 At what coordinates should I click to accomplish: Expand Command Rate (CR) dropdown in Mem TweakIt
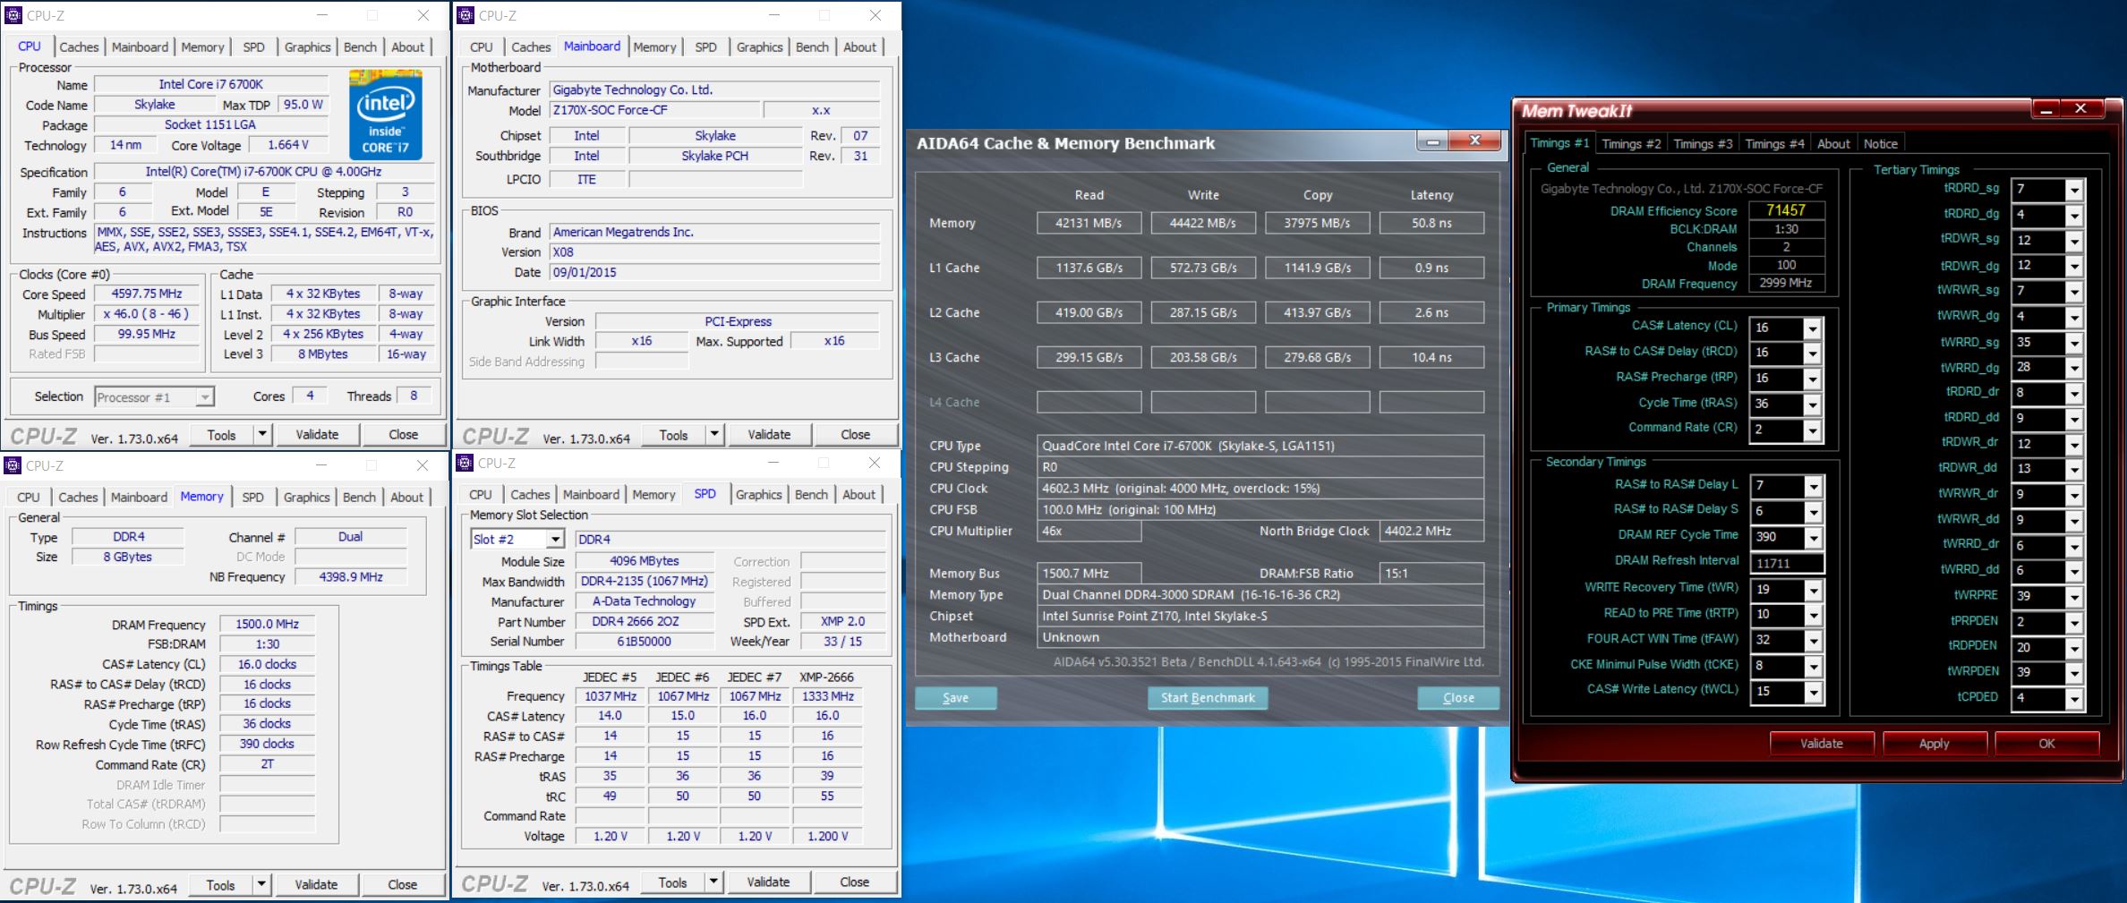pos(1812,430)
